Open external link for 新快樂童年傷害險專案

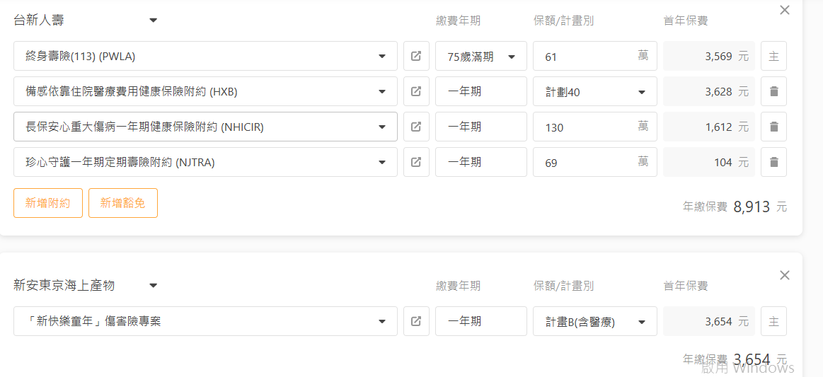[416, 321]
